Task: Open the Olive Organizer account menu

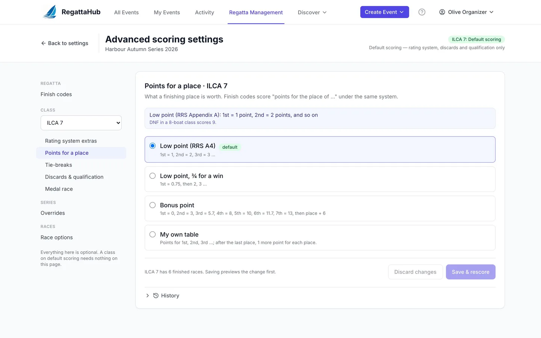Action: 466,12
